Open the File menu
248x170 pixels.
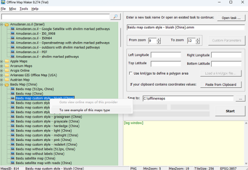[3, 9]
